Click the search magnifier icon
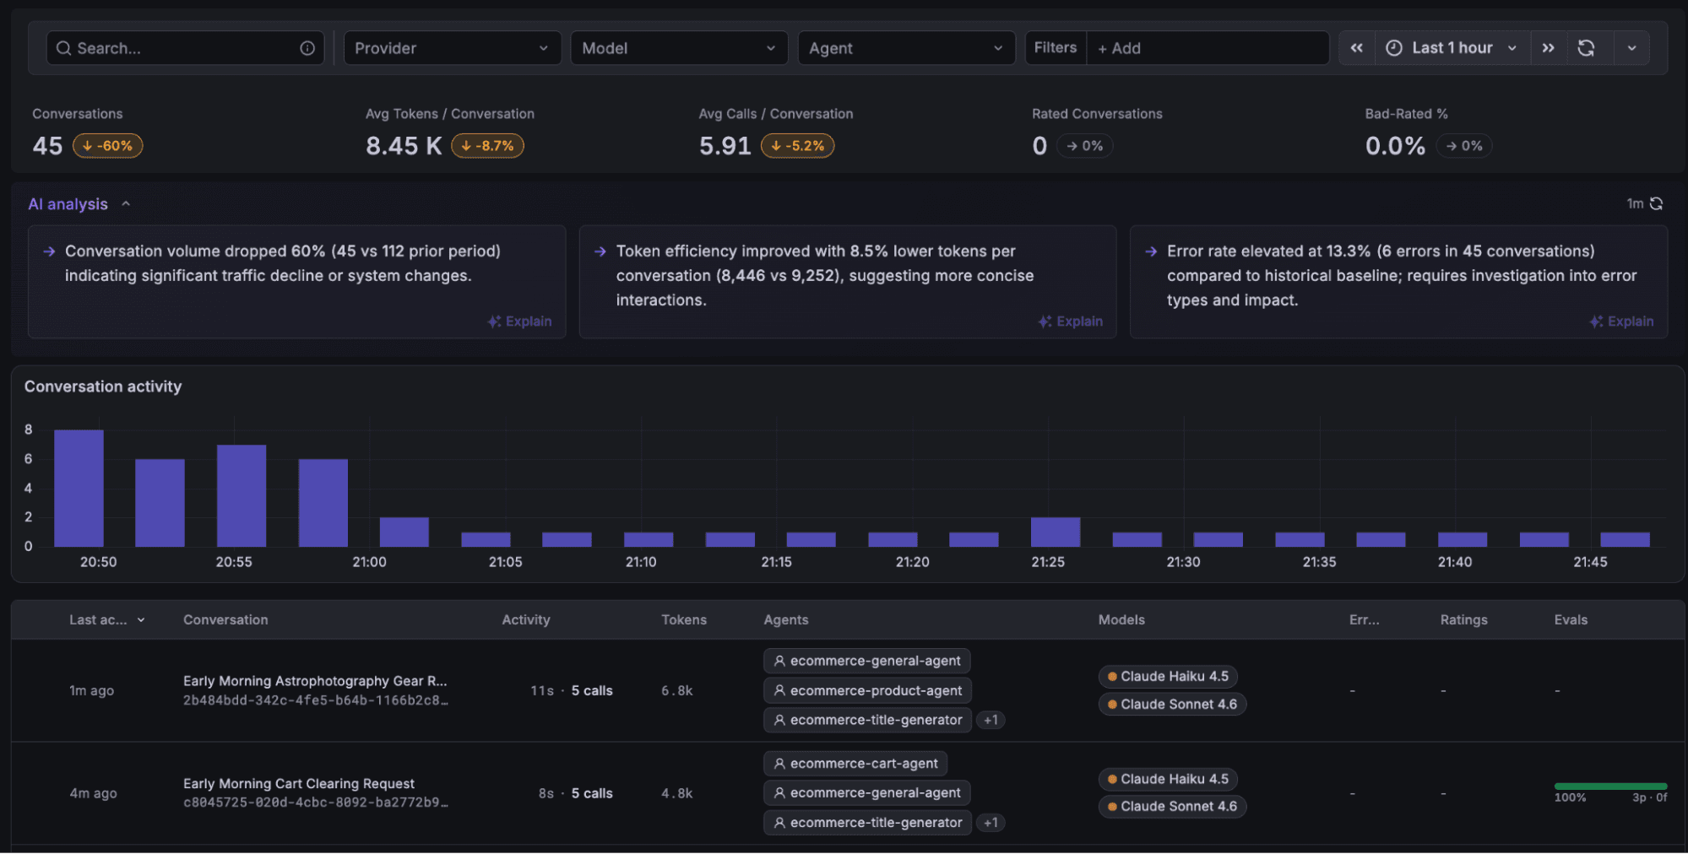 click(63, 48)
